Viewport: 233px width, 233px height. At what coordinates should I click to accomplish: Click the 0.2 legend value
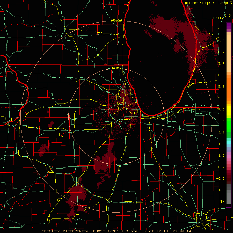pyautogui.click(x=221, y=167)
